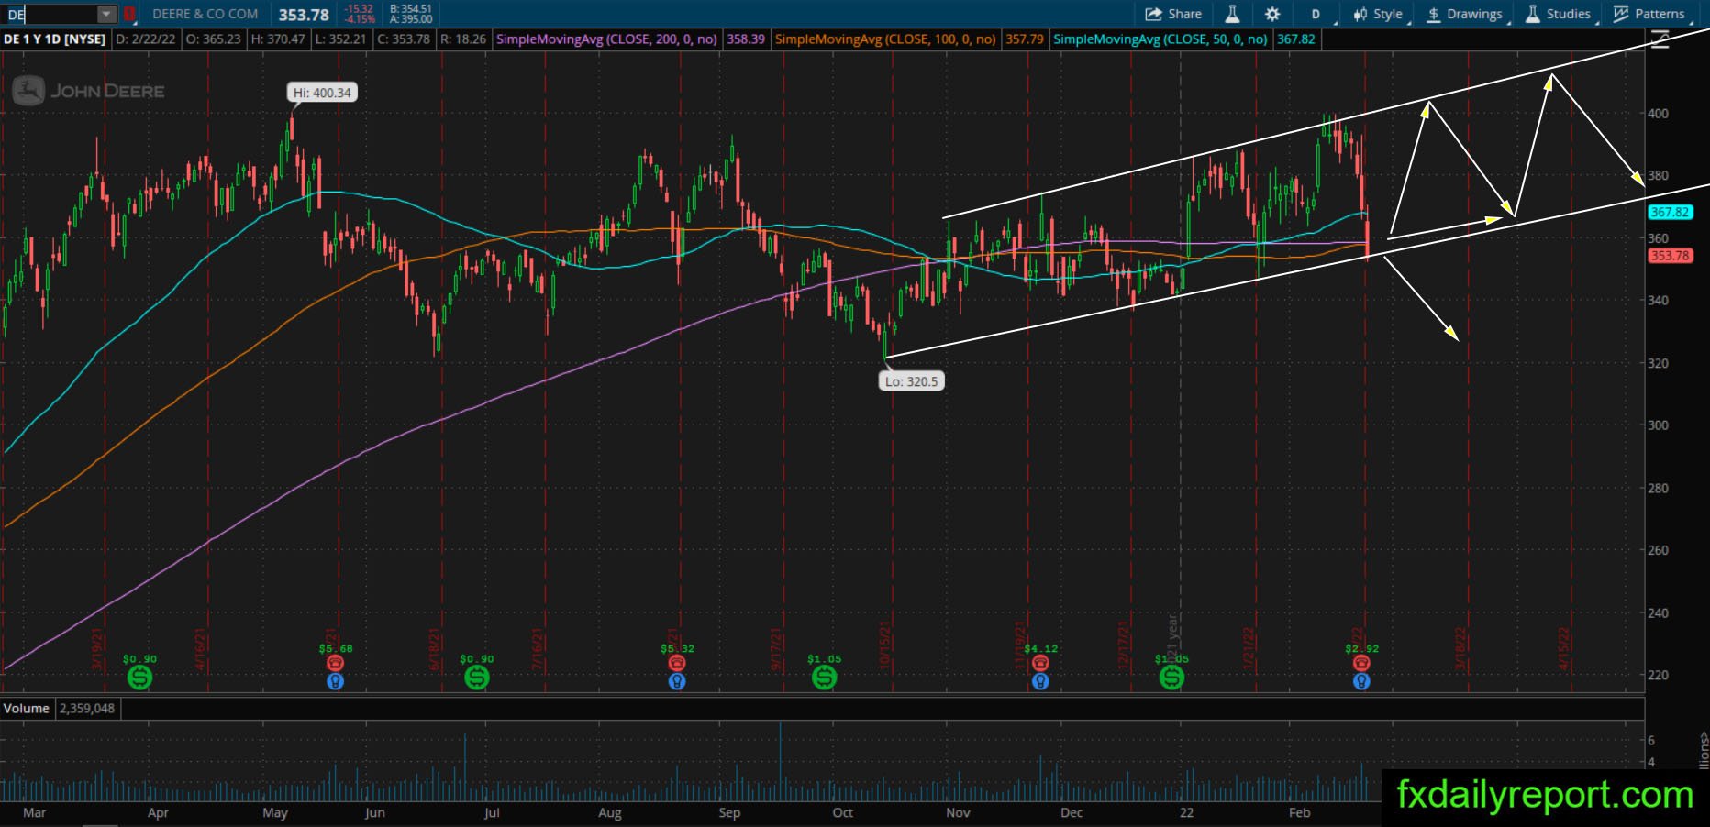This screenshot has width=1710, height=827.
Task: Click the SimpleMovingAvg 200 study label
Action: (607, 39)
